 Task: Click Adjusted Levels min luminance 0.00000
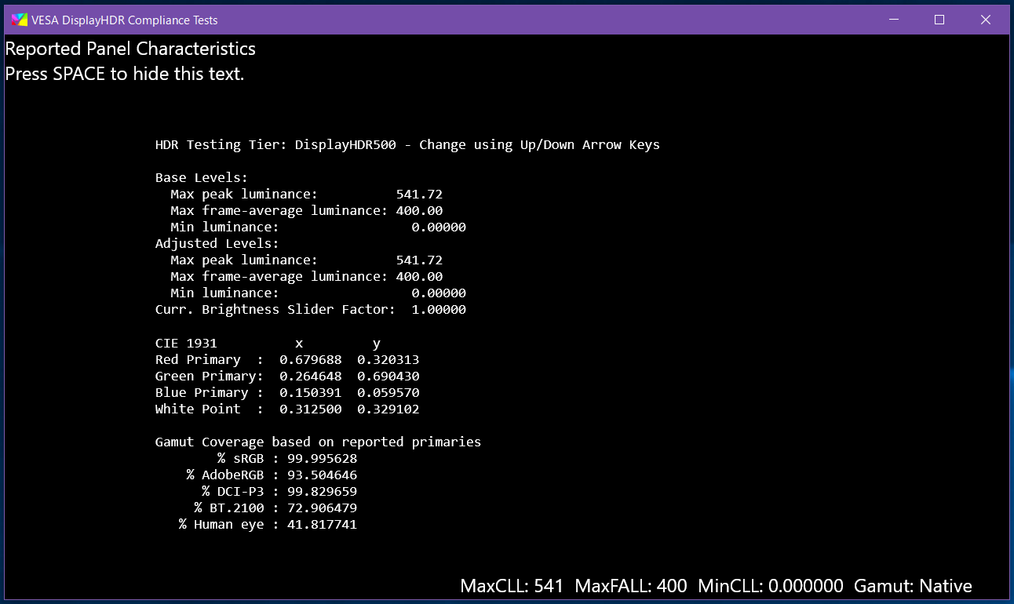439,293
